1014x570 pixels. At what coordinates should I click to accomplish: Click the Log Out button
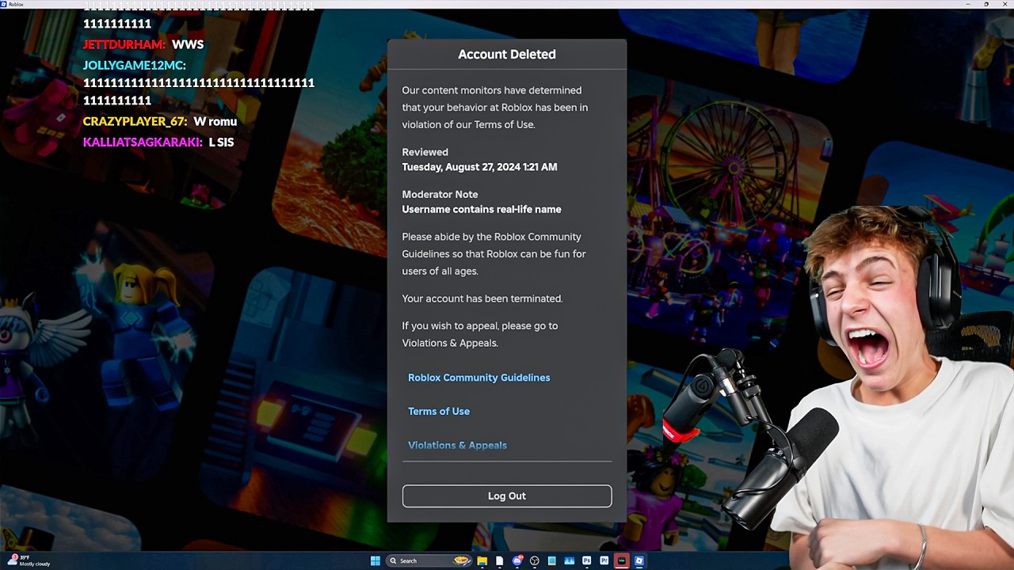coord(507,496)
